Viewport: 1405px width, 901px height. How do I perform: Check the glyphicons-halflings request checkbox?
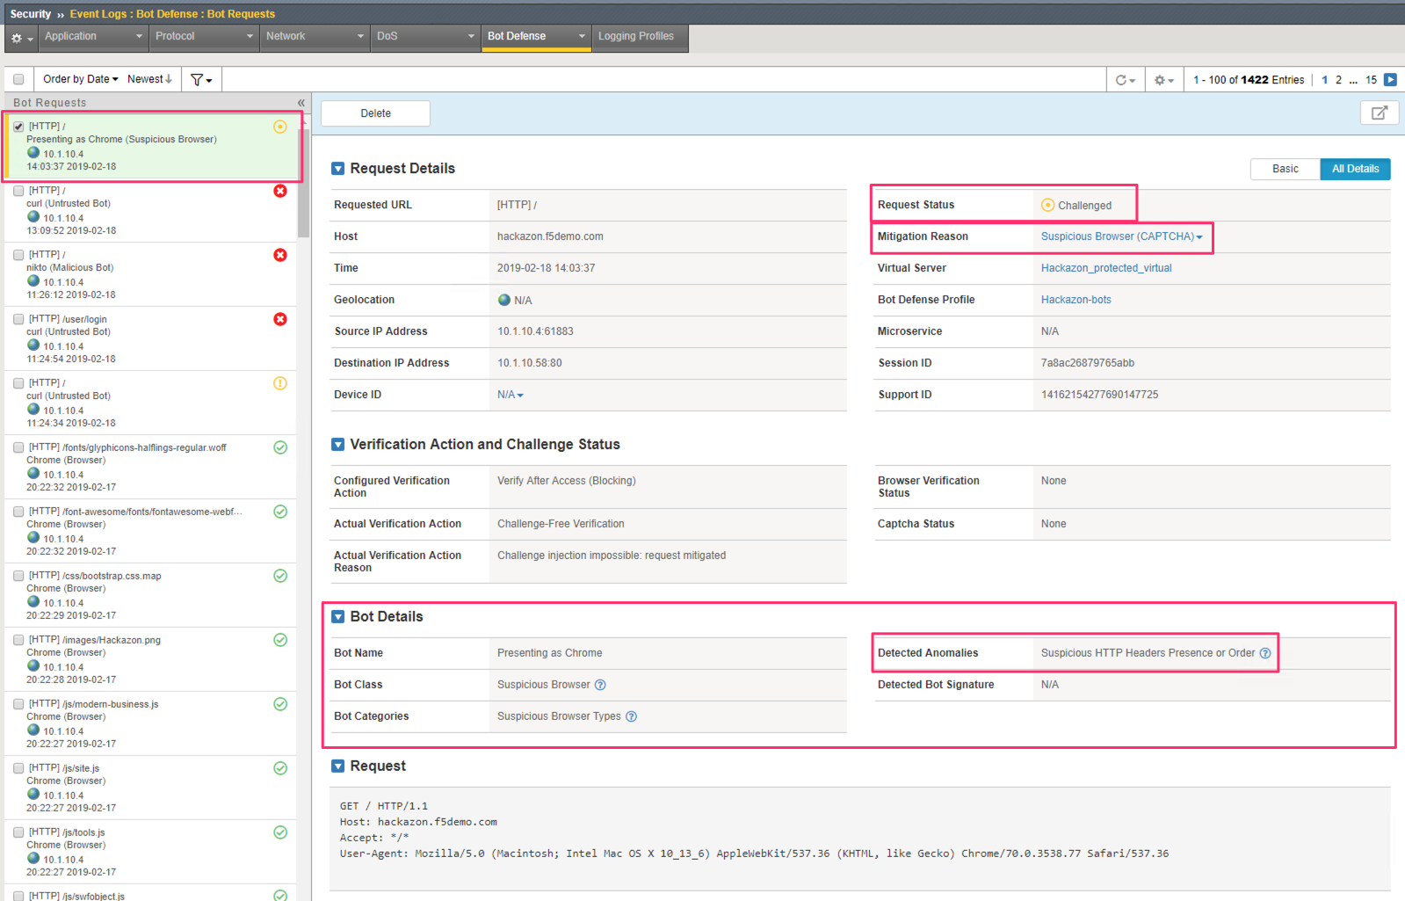[18, 447]
